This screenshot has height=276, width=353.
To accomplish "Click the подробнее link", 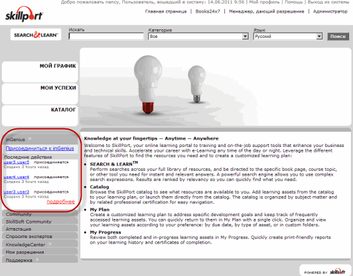I will pyautogui.click(x=60, y=202).
